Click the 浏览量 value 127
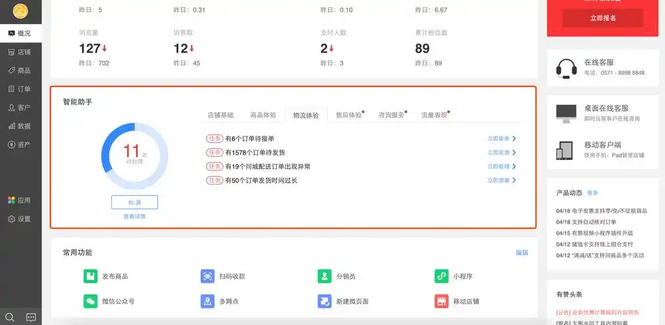The height and width of the screenshot is (325, 665). (x=89, y=49)
